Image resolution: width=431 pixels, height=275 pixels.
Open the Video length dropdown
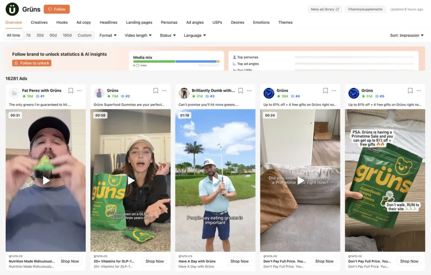point(138,36)
